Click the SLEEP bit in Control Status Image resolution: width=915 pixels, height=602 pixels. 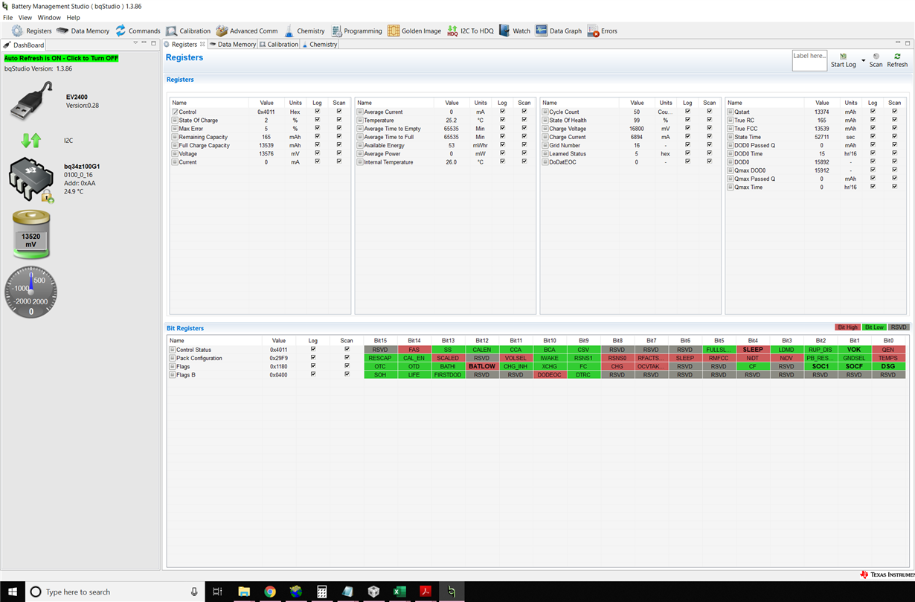(753, 350)
